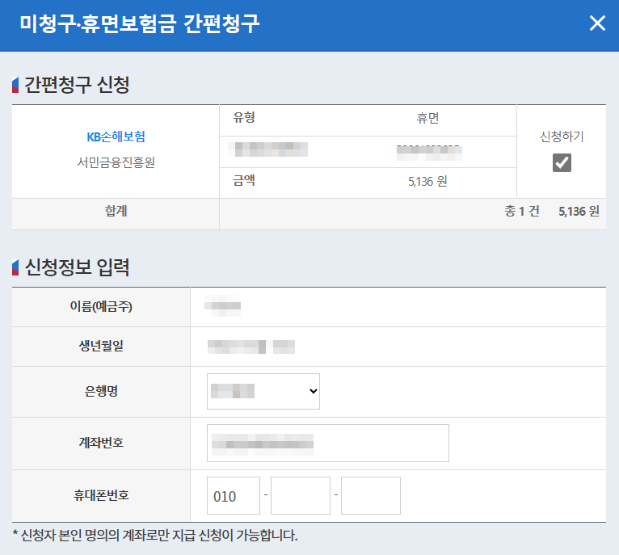Click the 이름(예금주) label
The image size is (619, 555).
pyautogui.click(x=101, y=306)
